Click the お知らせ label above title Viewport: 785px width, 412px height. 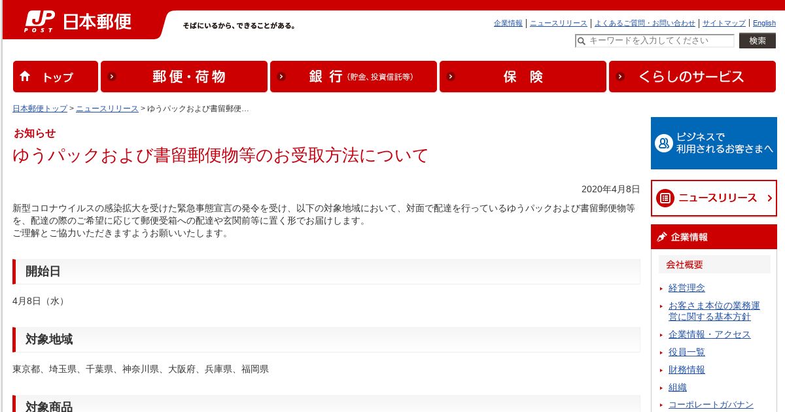[35, 133]
